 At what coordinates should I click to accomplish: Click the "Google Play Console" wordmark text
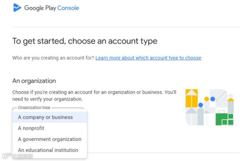coord(52,8)
